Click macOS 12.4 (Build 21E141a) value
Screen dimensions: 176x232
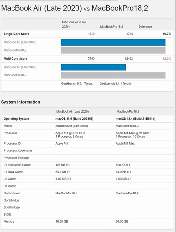tap(135, 119)
